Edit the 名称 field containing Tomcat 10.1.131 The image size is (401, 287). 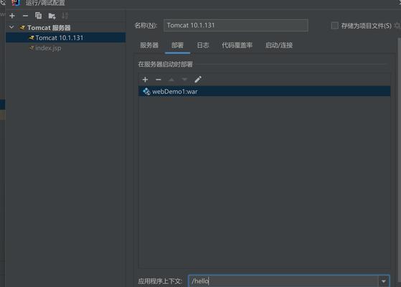coord(235,25)
